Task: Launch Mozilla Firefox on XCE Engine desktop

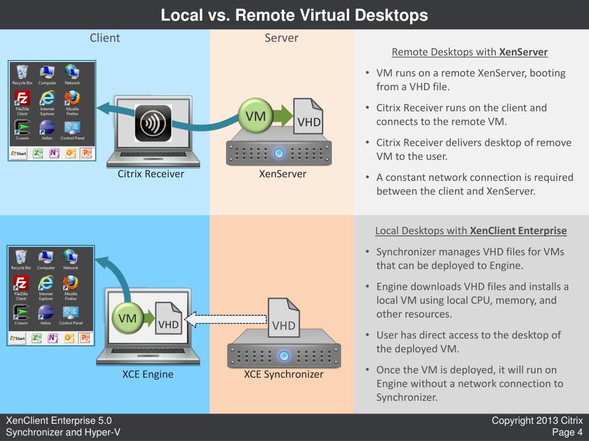Action: click(71, 288)
